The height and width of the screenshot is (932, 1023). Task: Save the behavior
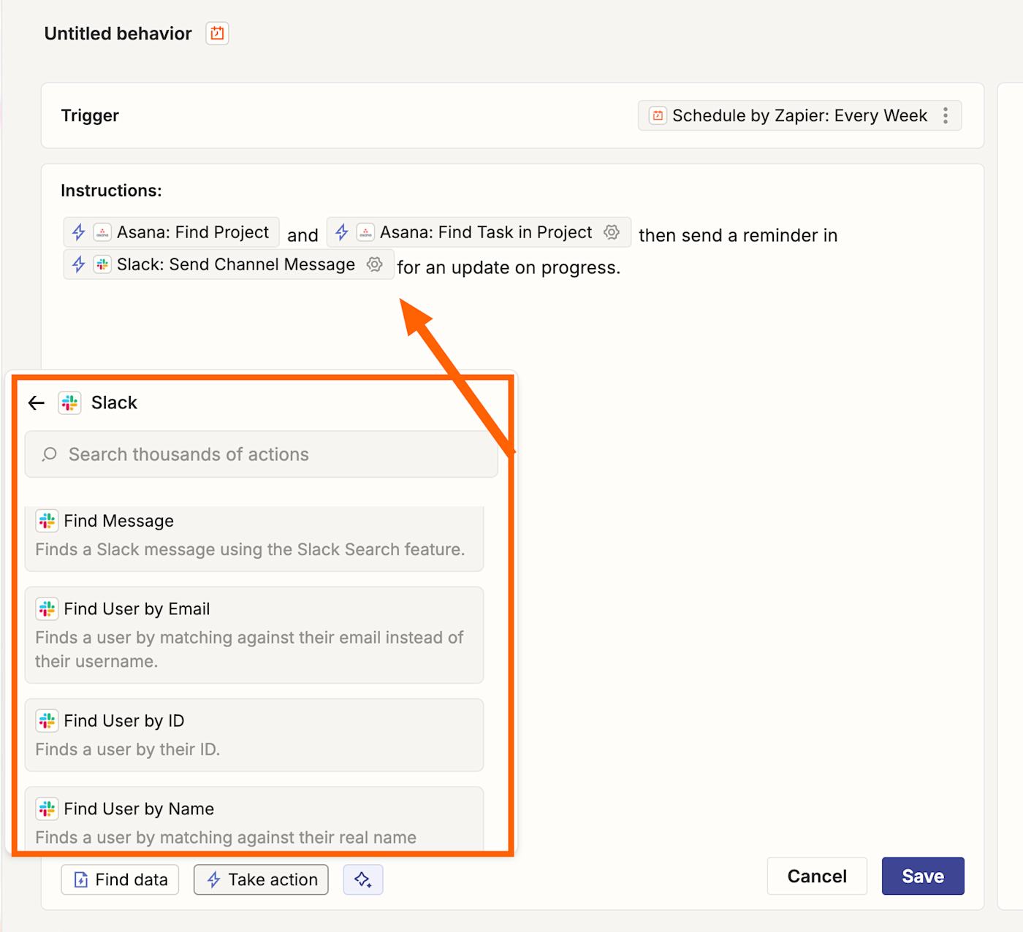(923, 876)
